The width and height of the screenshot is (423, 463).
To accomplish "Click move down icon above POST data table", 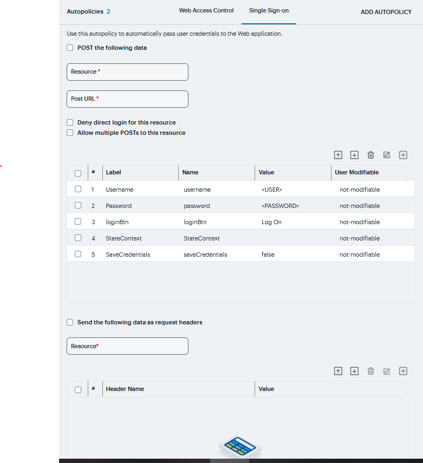I will tap(354, 155).
